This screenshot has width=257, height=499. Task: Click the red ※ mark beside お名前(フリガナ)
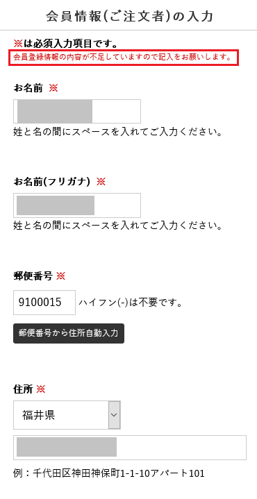101,182
